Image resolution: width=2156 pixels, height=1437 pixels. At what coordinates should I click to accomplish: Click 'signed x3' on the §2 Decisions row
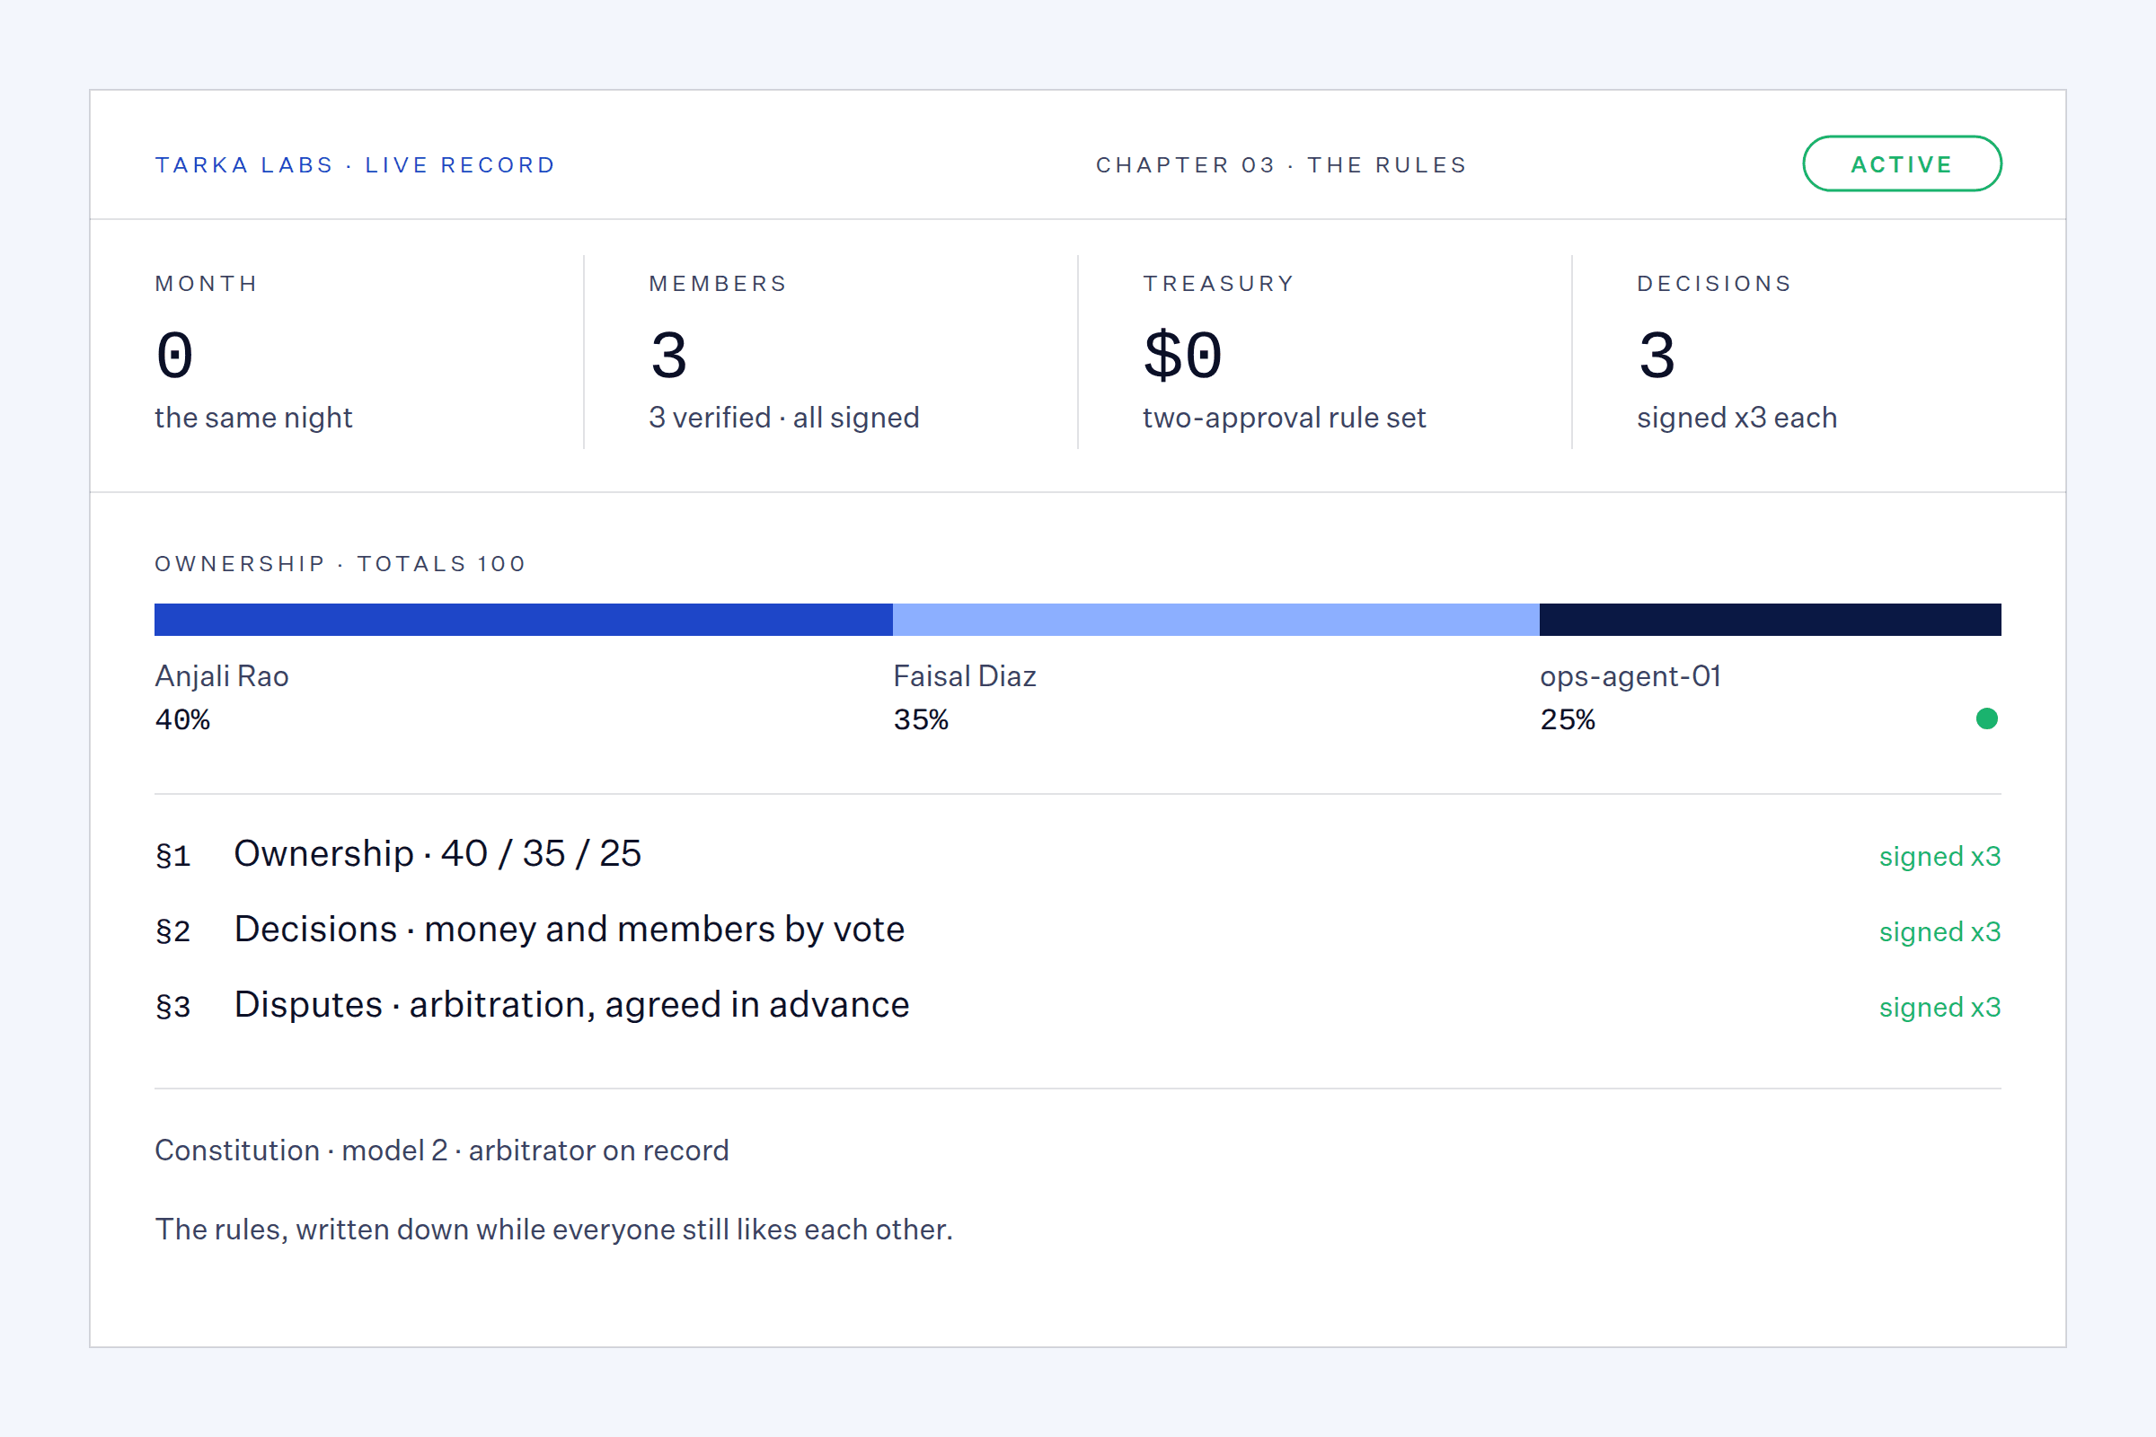pos(1940,932)
